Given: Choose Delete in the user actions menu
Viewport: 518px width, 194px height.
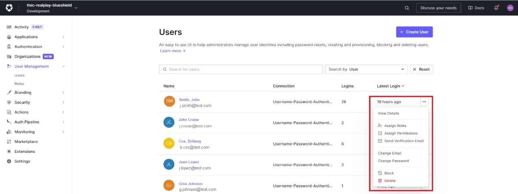Looking at the screenshot, I should [x=389, y=181].
